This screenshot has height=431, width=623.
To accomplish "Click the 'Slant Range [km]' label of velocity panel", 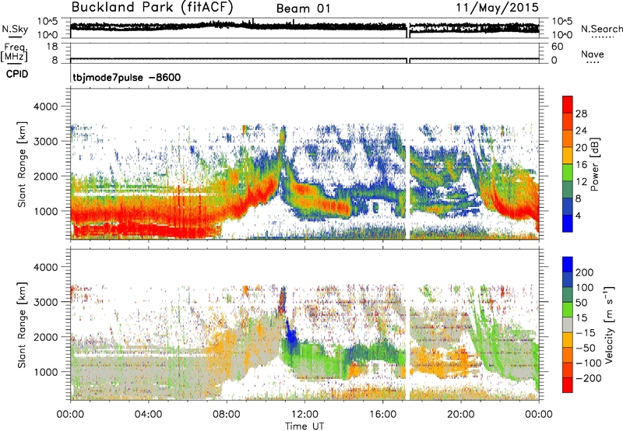I will point(22,325).
